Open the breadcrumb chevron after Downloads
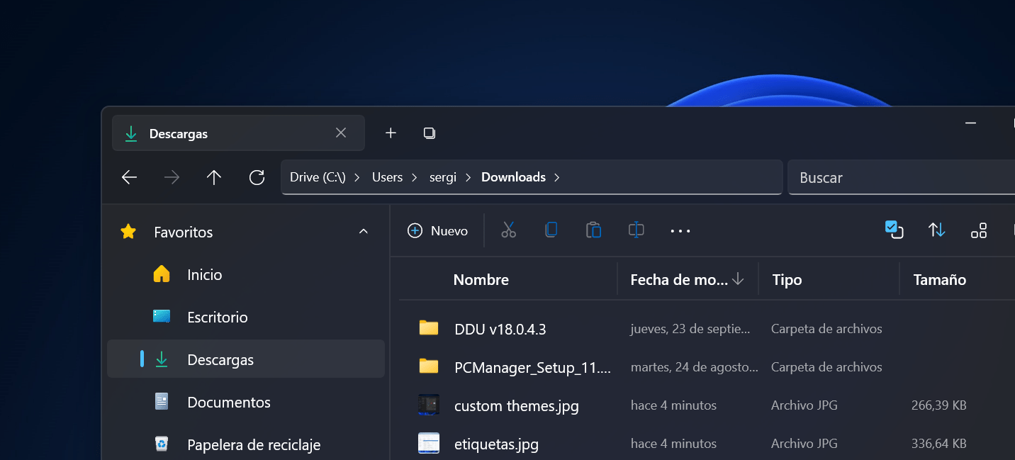 coord(558,177)
